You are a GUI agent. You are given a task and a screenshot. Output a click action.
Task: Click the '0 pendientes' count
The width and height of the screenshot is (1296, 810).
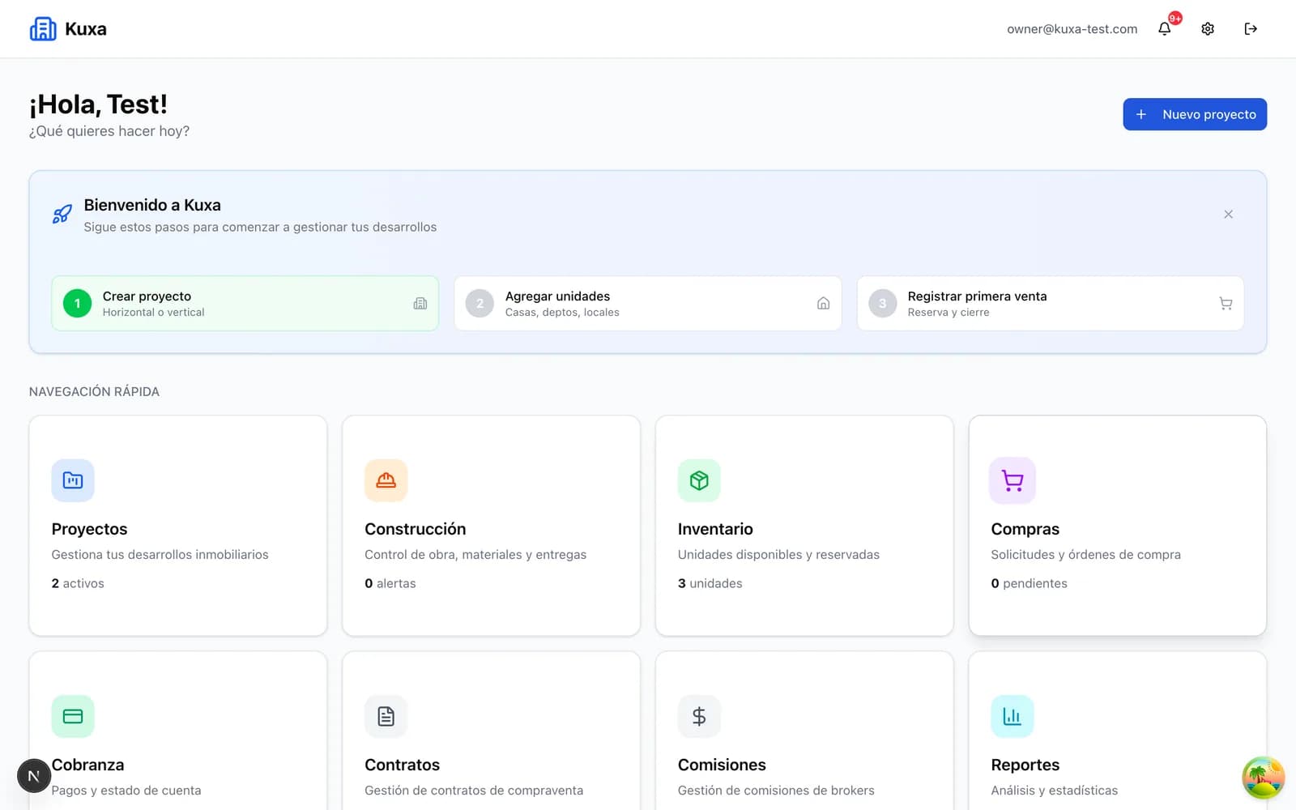click(1029, 583)
